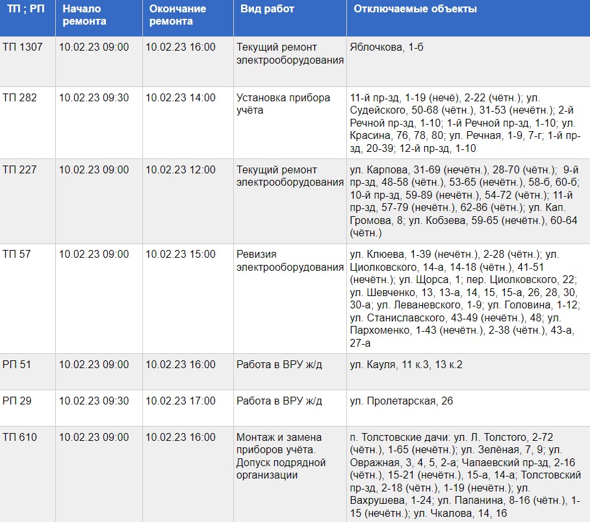Click end time "10.02.23 17:00"
The height and width of the screenshot is (522, 590).
tap(180, 401)
